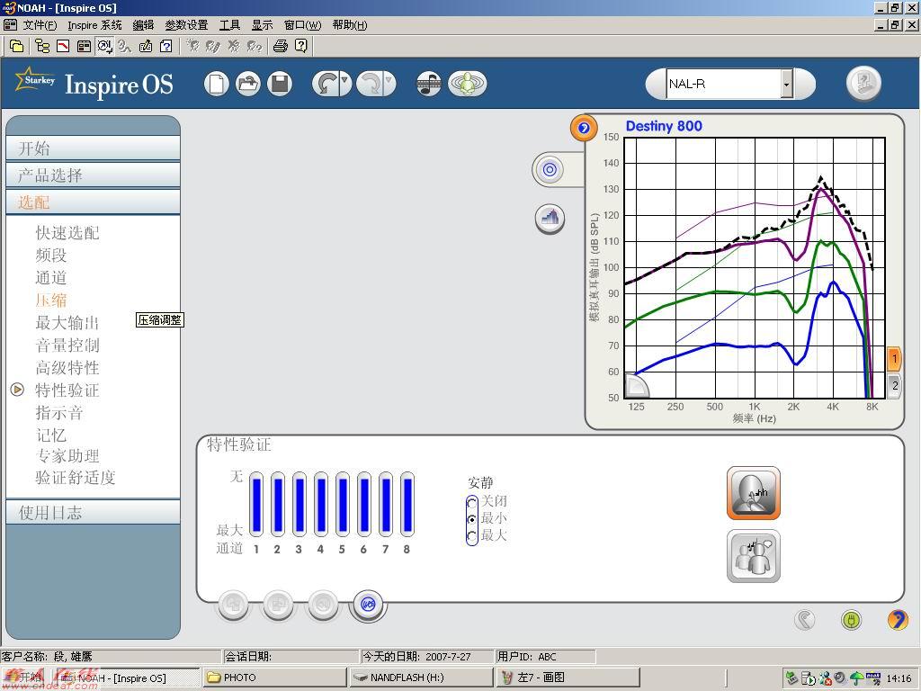Click the orange ear icon above the graph
This screenshot has width=921, height=691.
click(x=583, y=128)
